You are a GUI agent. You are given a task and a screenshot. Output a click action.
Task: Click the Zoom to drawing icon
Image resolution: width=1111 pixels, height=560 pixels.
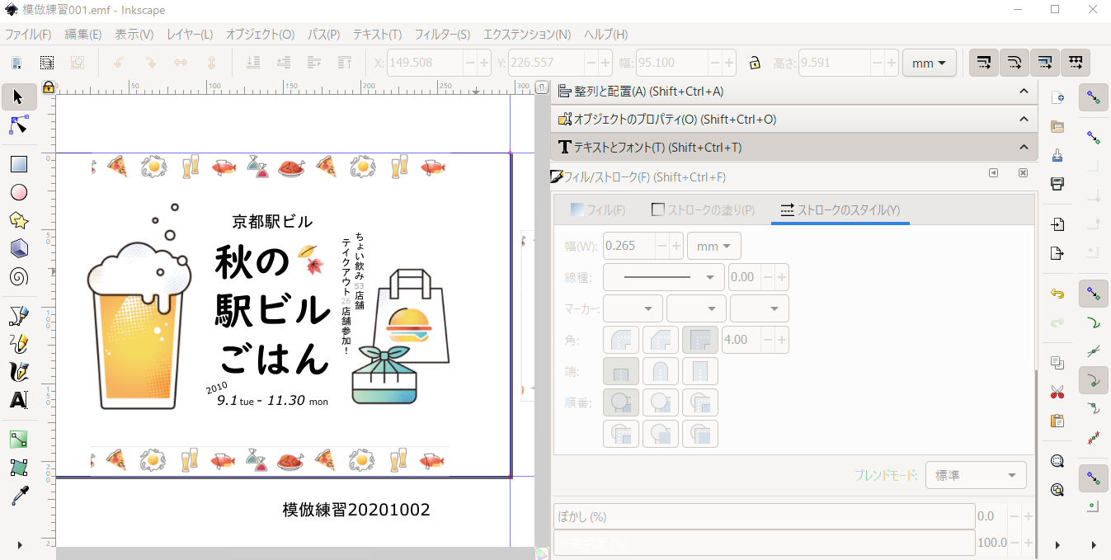coord(1057,490)
